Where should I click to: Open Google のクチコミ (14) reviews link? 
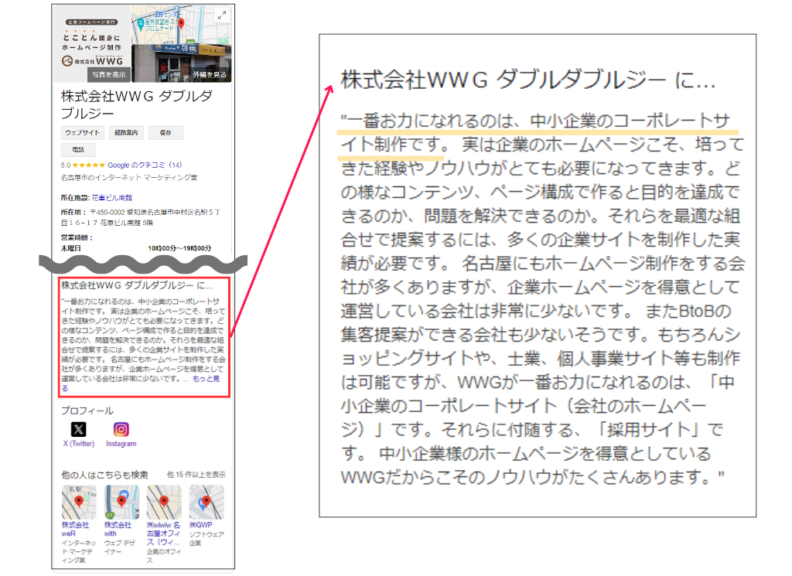145,163
